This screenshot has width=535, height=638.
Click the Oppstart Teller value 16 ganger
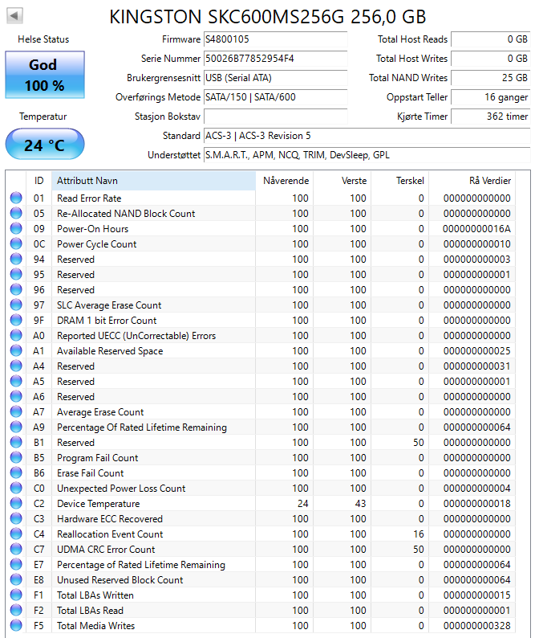491,97
